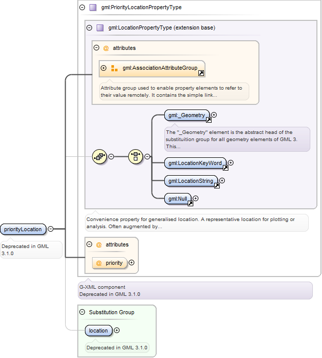Expand the priority attribute
Viewport: 322px width, 358px height.
pos(131,263)
